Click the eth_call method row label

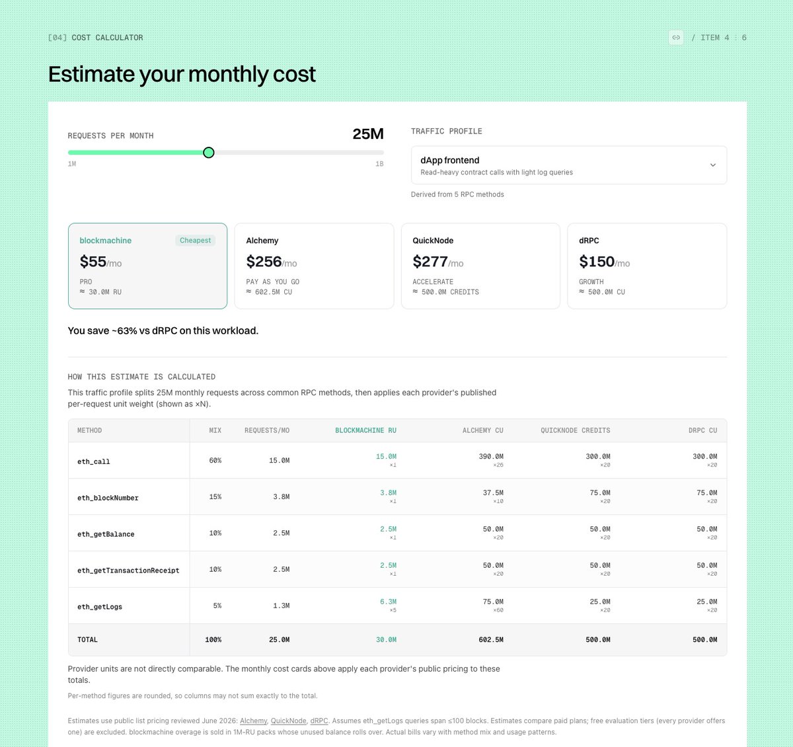pos(94,461)
